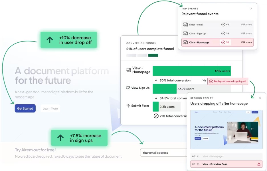Click the warning icon on View - Overview Page
Viewport: 267px width, 171px height.
[x=259, y=164]
